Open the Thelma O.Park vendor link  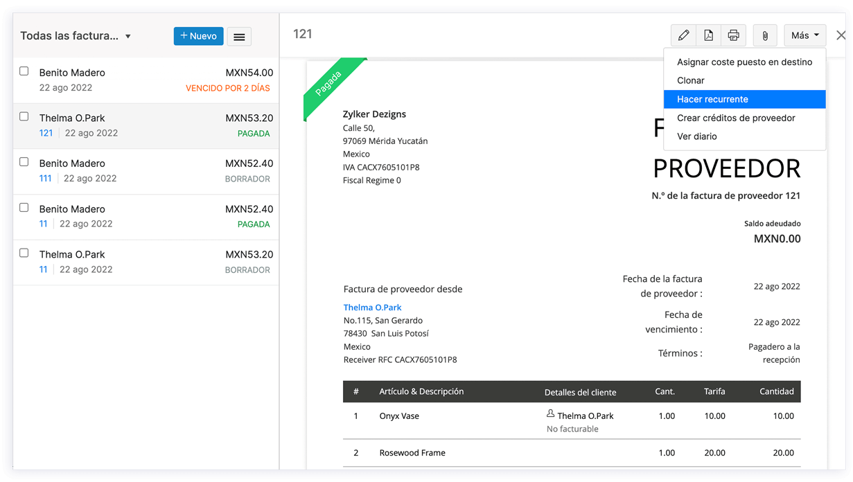[372, 307]
